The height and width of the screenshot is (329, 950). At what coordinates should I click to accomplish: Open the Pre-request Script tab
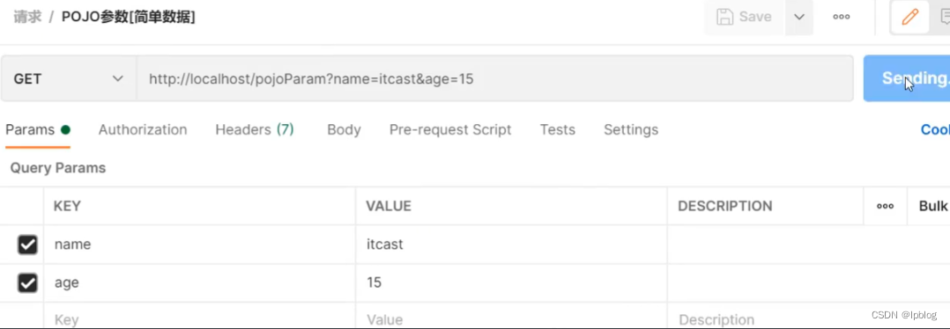[x=450, y=129]
